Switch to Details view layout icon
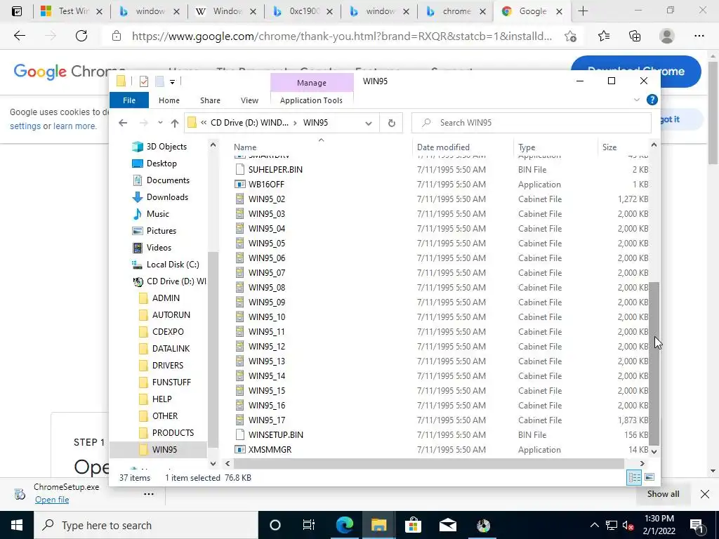Screen dimensions: 719x539 pyautogui.click(x=634, y=477)
